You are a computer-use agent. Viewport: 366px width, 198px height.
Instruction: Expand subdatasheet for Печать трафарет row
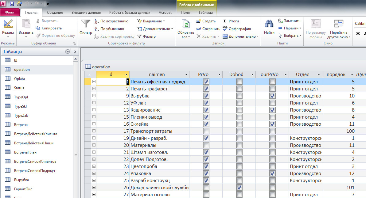tap(94, 89)
